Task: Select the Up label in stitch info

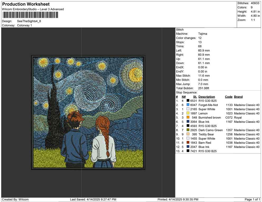Action: tap(178, 59)
